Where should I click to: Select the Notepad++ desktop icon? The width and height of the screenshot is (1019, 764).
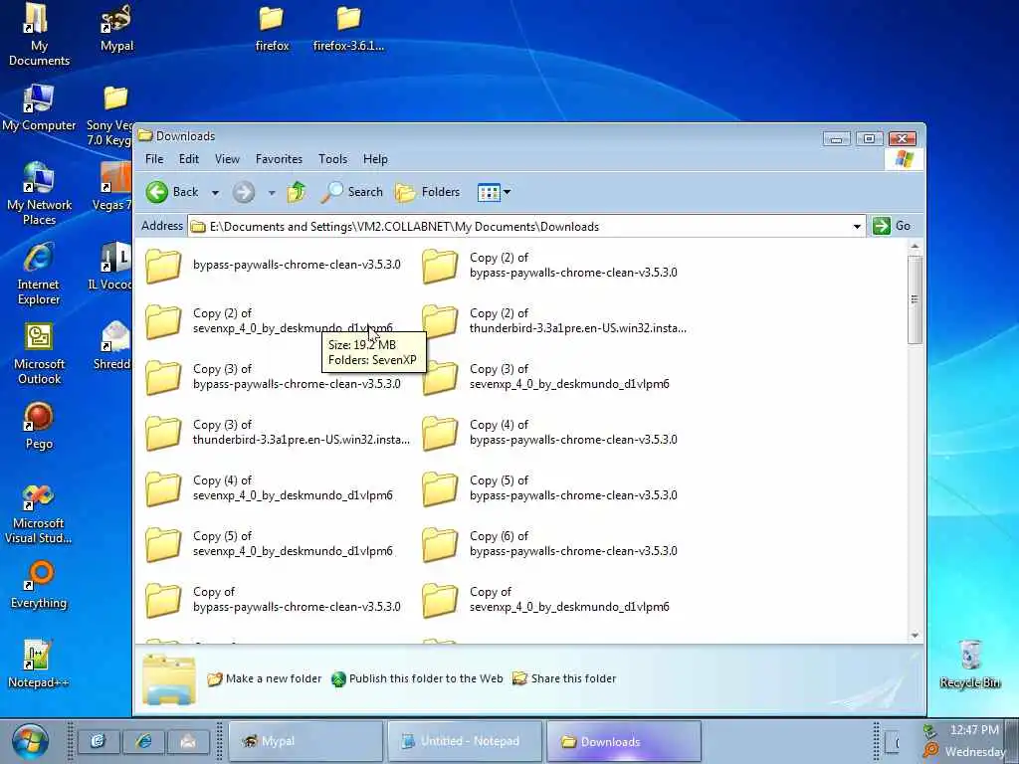click(x=38, y=664)
